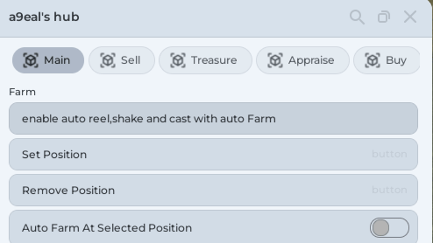Switch to the Sell tab label

[131, 60]
